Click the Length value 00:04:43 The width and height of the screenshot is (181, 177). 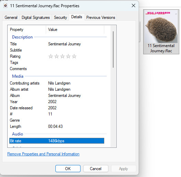point(55,126)
